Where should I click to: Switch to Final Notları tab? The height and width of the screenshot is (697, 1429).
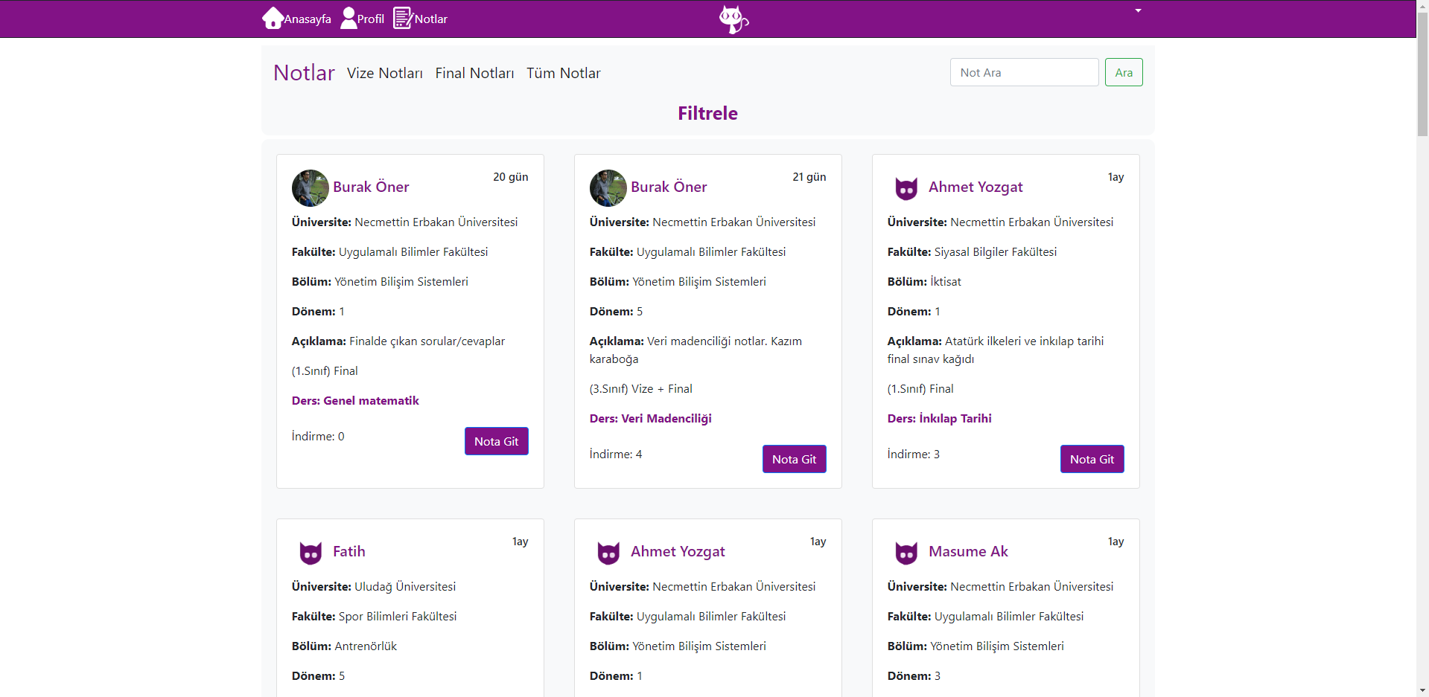pyautogui.click(x=474, y=73)
